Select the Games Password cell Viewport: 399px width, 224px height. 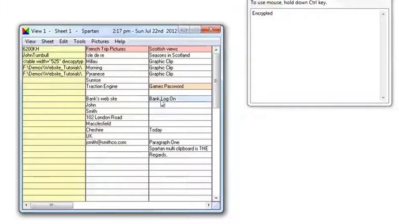click(x=180, y=86)
